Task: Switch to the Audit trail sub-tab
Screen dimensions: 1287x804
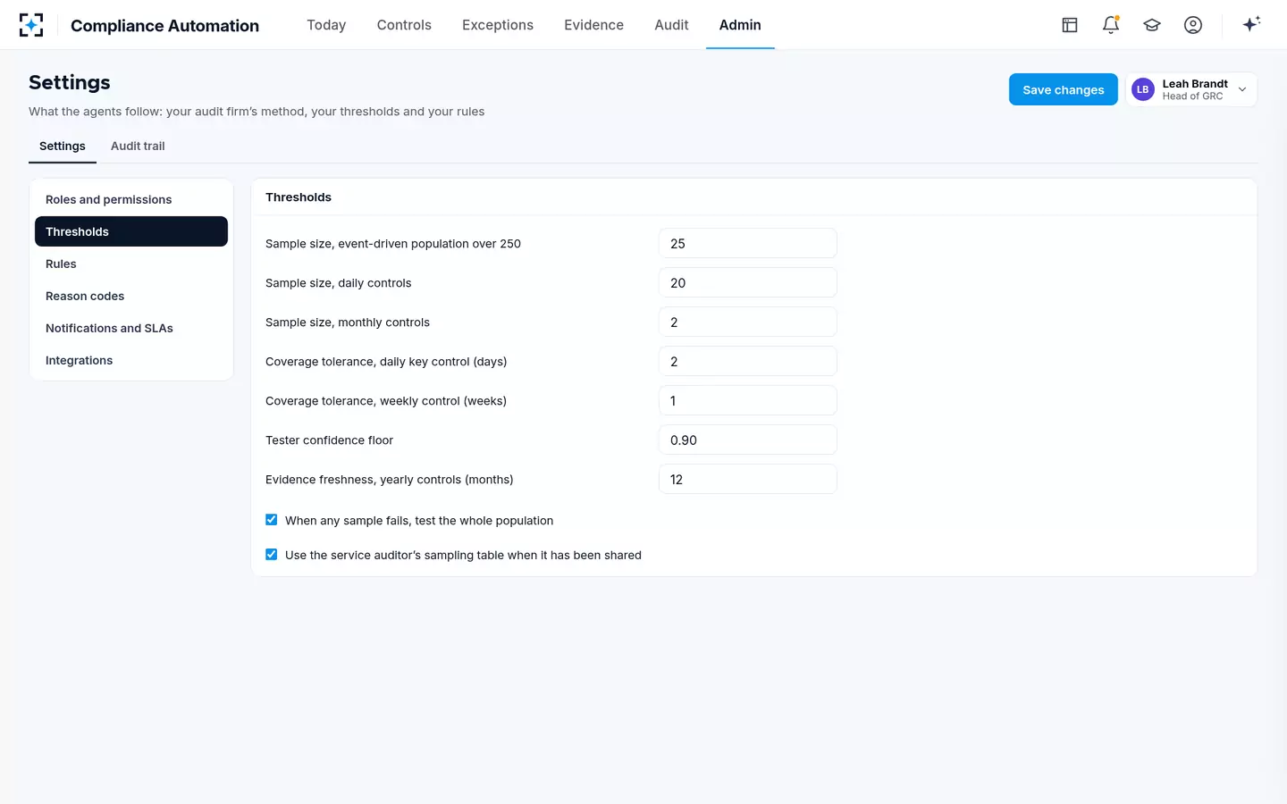Action: [x=138, y=146]
